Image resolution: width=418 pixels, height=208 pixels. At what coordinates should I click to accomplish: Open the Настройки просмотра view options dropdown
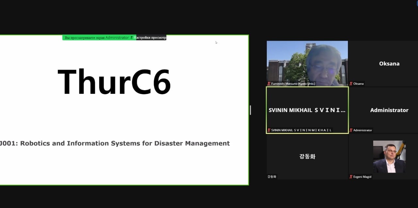[150, 38]
